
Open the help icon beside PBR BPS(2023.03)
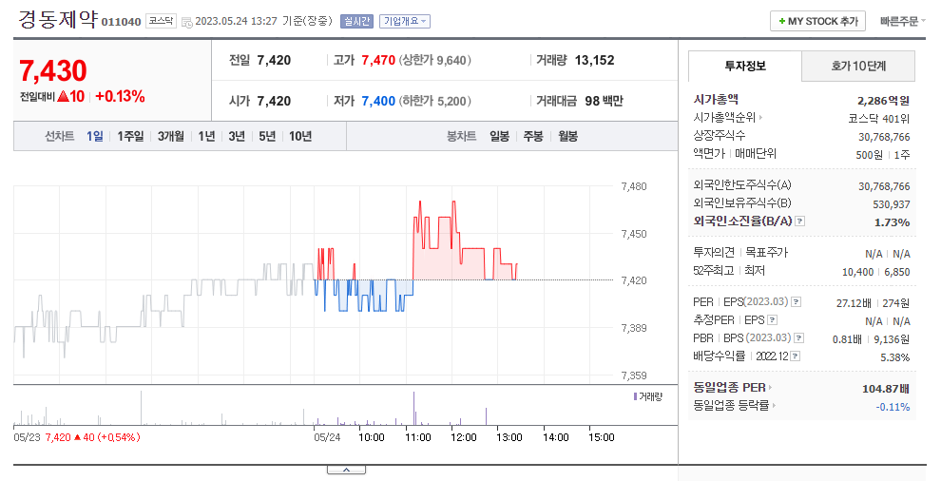tap(798, 338)
